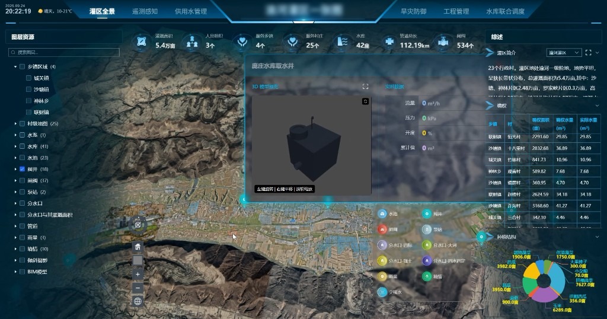607x319 pixels.
Task: Open the 工程管理 tab
Action: tap(456, 11)
